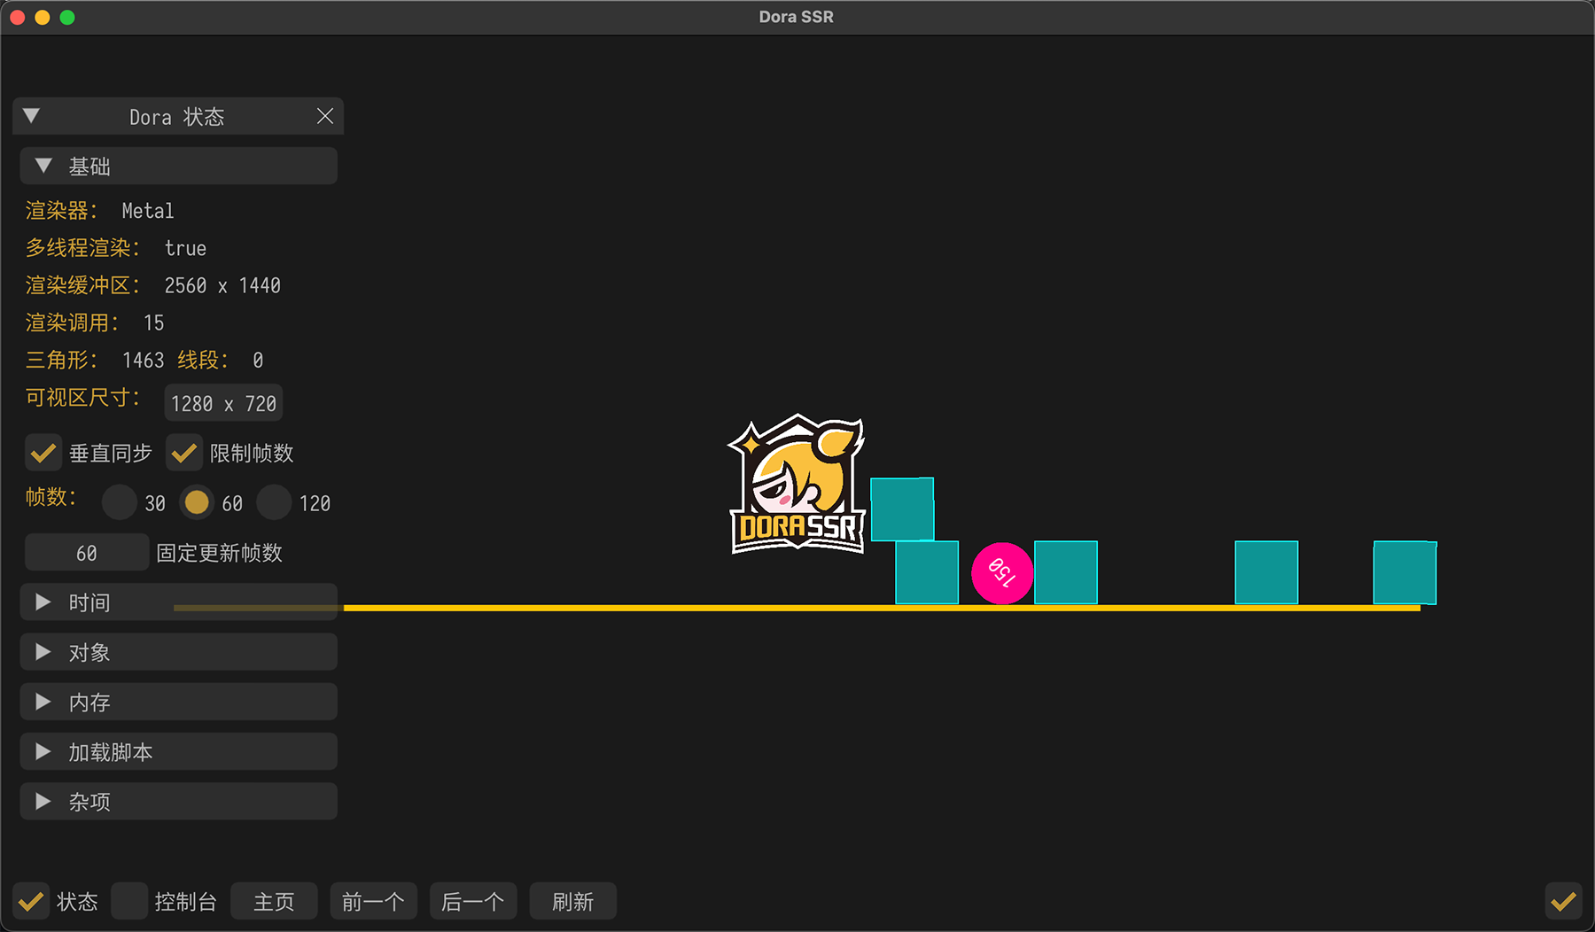Image resolution: width=1595 pixels, height=932 pixels.
Task: Select the 120 frame rate radio button
Action: tap(274, 503)
